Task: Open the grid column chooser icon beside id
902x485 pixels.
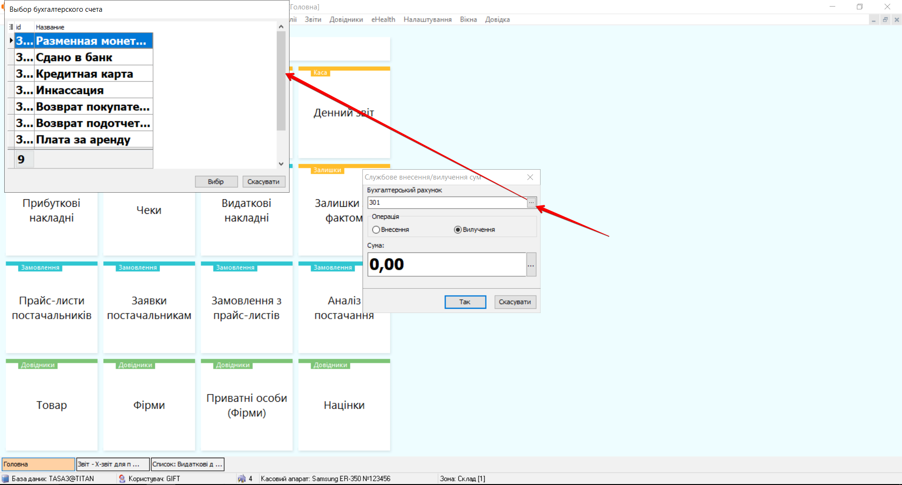Action: point(11,27)
